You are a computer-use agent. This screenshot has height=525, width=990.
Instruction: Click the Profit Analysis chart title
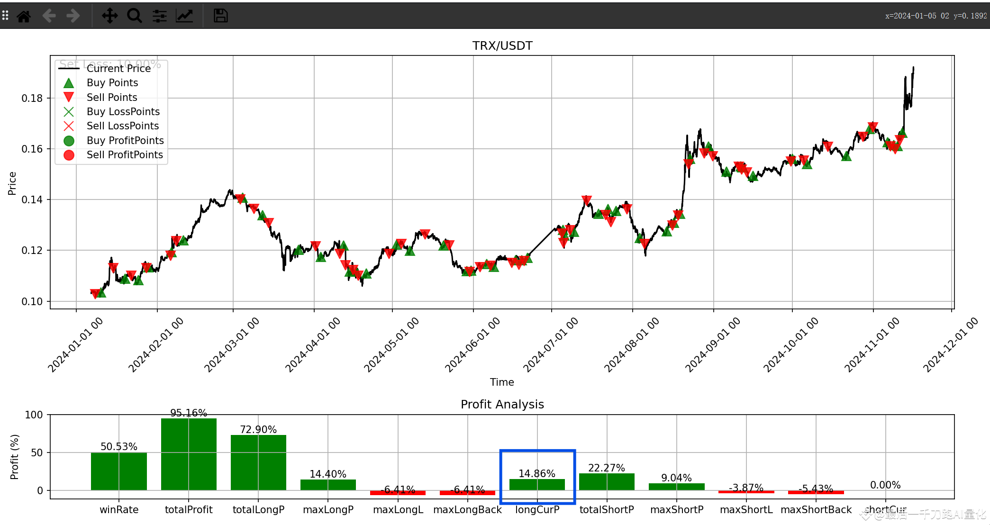pyautogui.click(x=502, y=404)
